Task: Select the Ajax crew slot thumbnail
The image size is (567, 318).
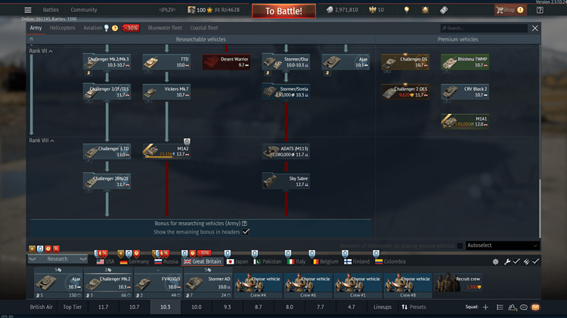Action: tap(58, 282)
